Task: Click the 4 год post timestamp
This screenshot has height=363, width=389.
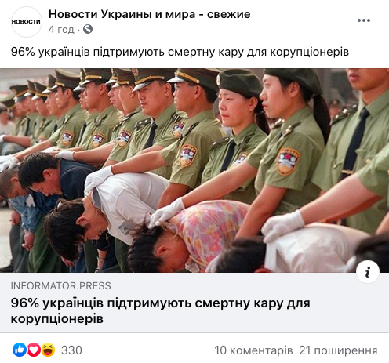Action: point(61,30)
